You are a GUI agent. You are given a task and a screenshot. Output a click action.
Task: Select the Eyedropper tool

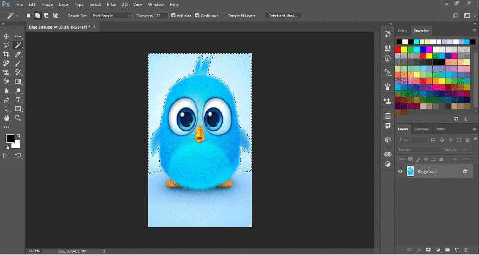[x=18, y=54]
